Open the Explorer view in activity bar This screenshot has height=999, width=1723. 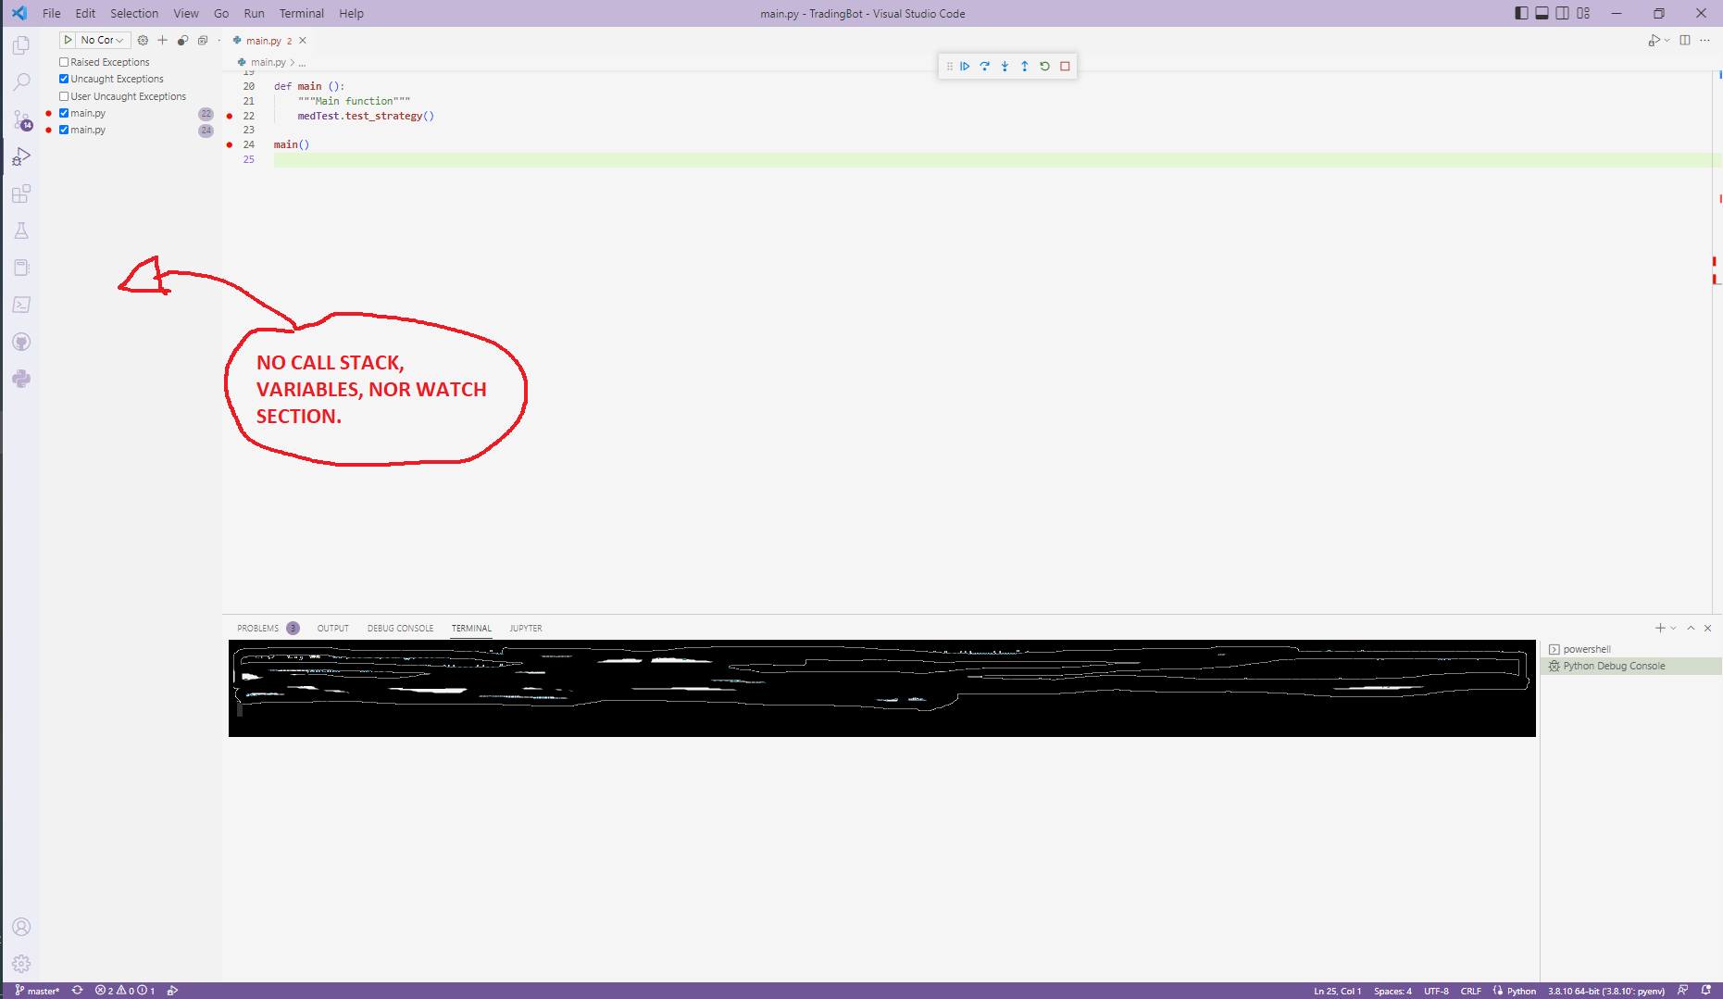pos(21,45)
